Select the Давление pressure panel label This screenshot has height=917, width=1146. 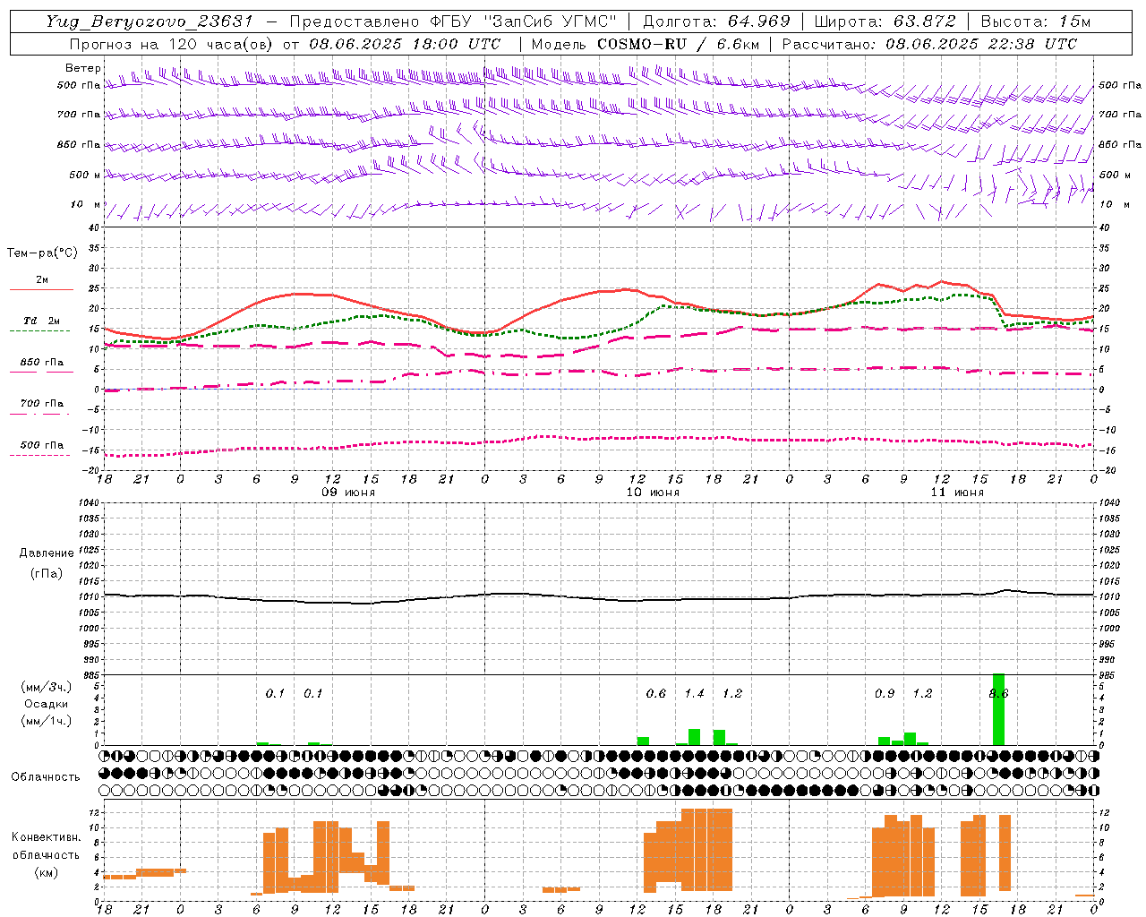[46, 553]
